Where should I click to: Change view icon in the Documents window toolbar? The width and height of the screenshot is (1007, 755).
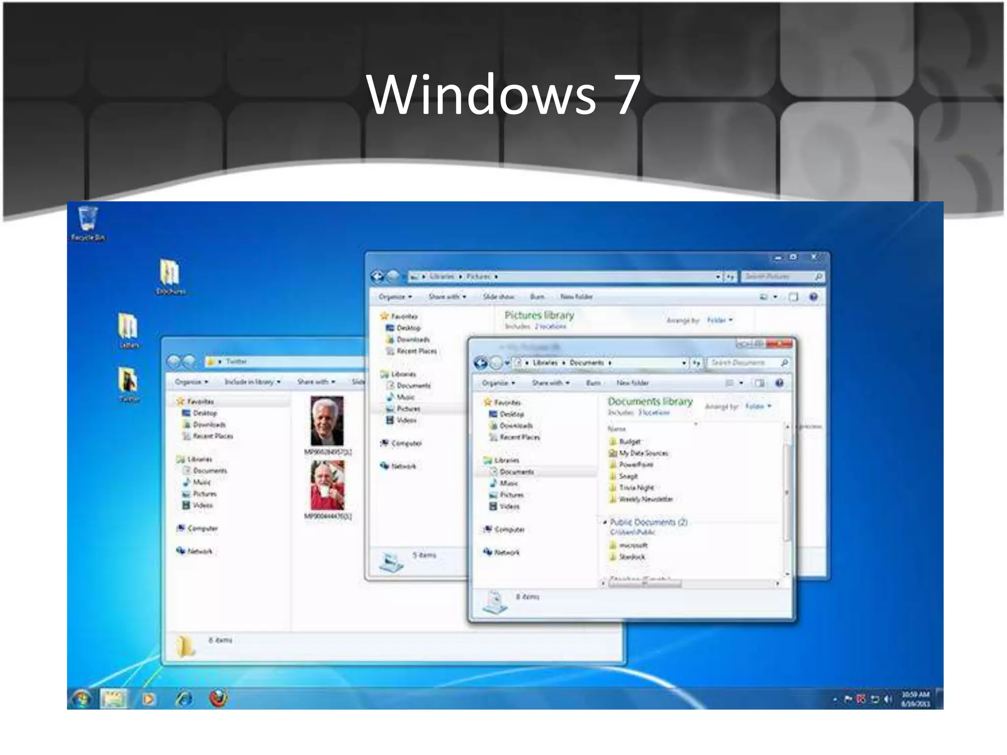tap(730, 383)
